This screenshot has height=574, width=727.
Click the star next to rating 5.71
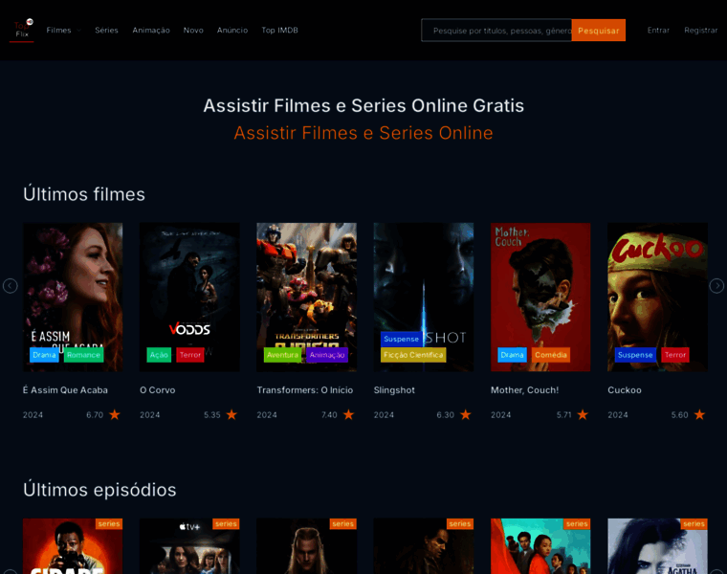pos(583,414)
